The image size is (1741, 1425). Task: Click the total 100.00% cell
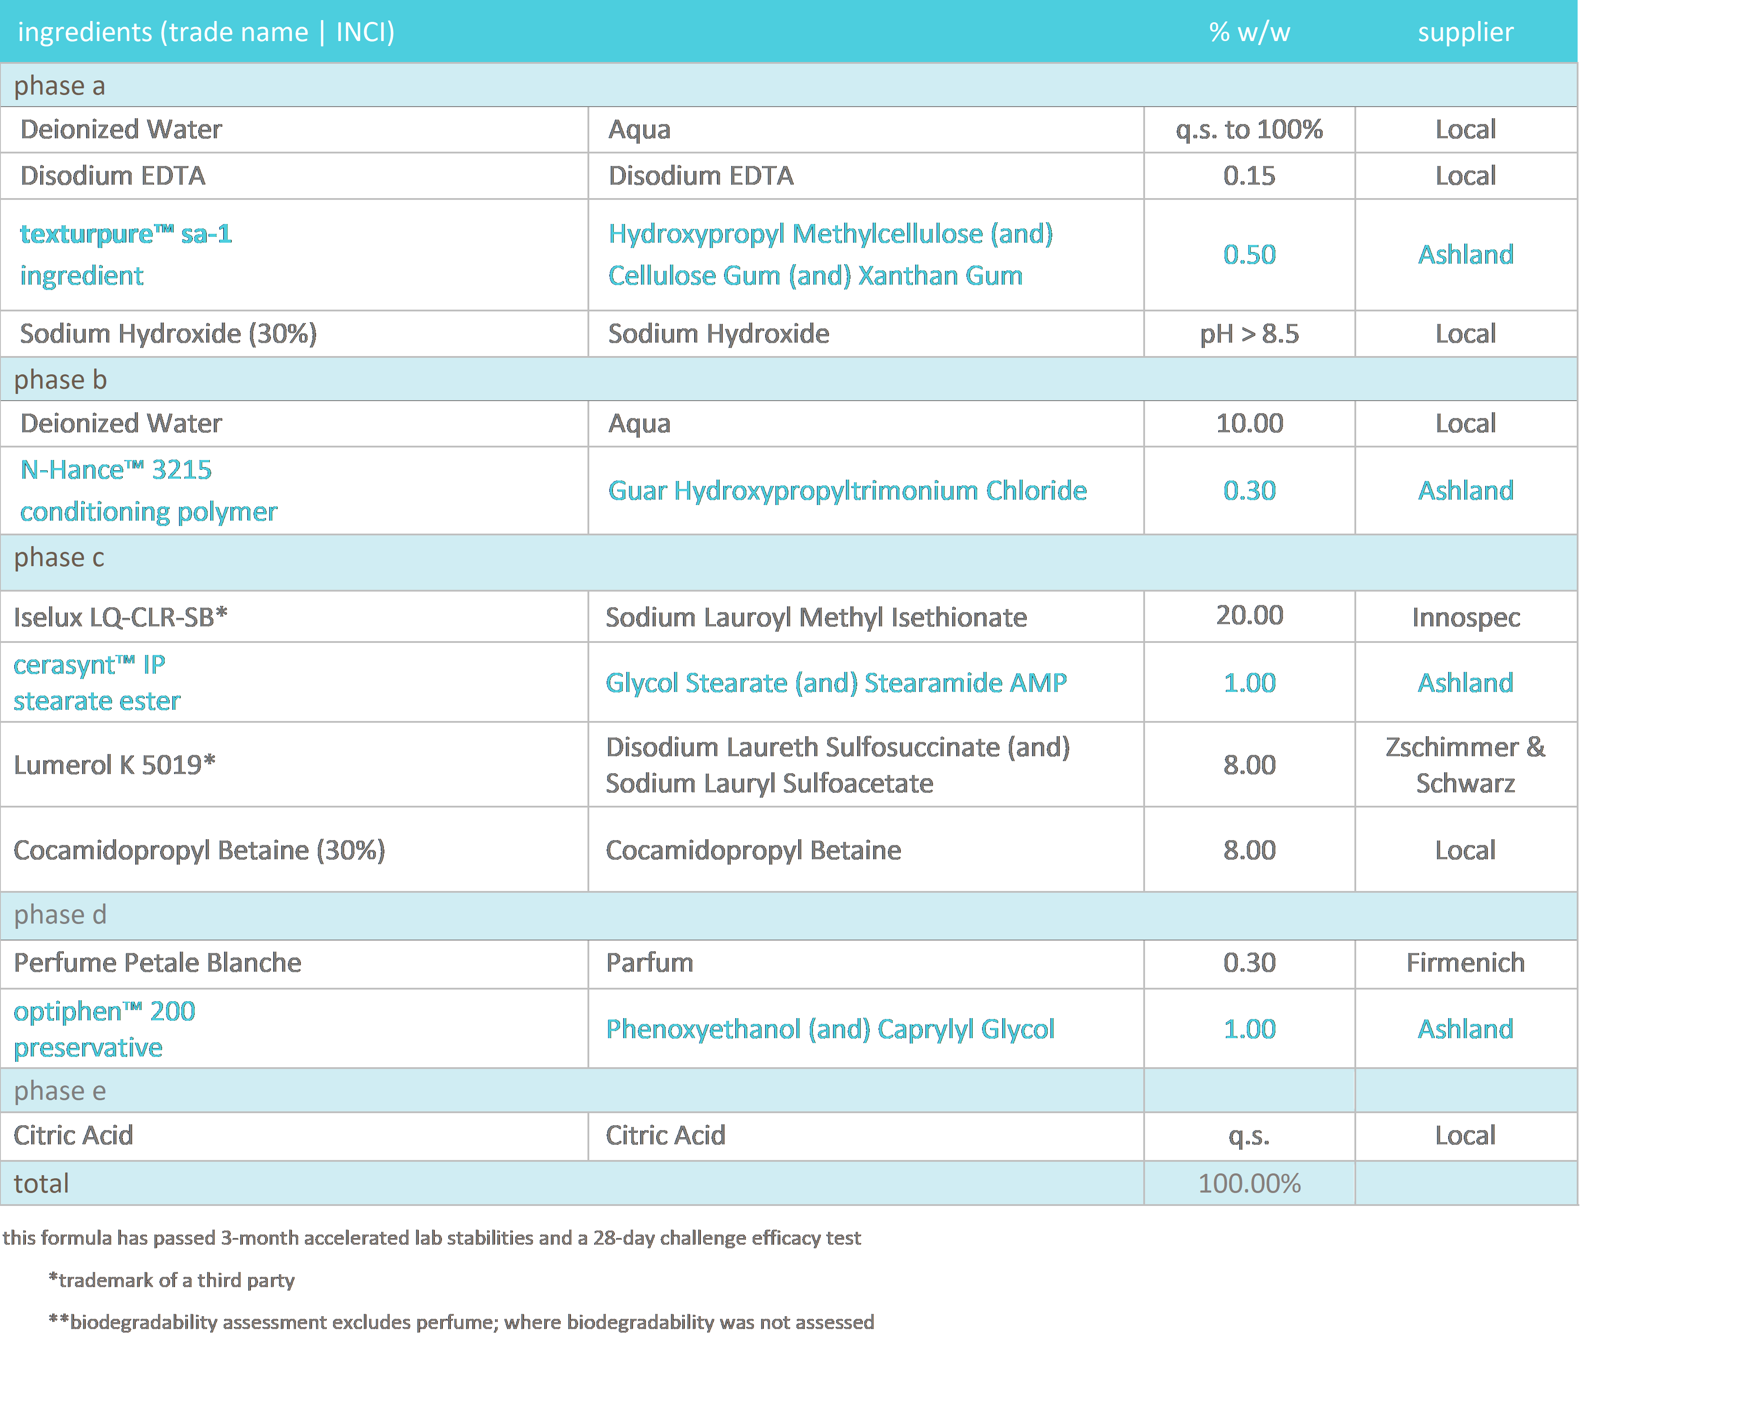point(1249,1183)
